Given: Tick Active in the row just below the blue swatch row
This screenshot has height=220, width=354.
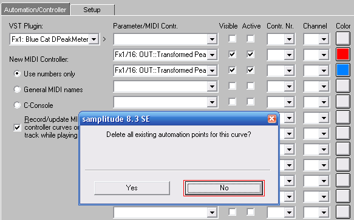Looking at the screenshot, I should coord(250,86).
